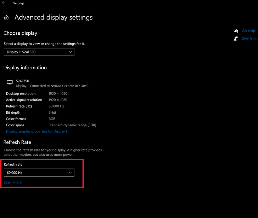Viewport: 258px width, 218px height.
Task: Click the Standard dynamic range (SDR) value
Action: click(x=72, y=125)
